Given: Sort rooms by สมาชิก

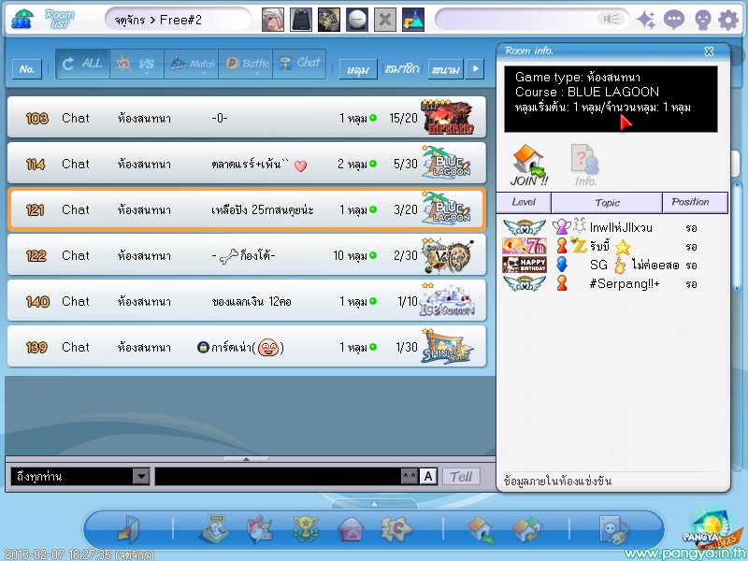Looking at the screenshot, I should (402, 69).
